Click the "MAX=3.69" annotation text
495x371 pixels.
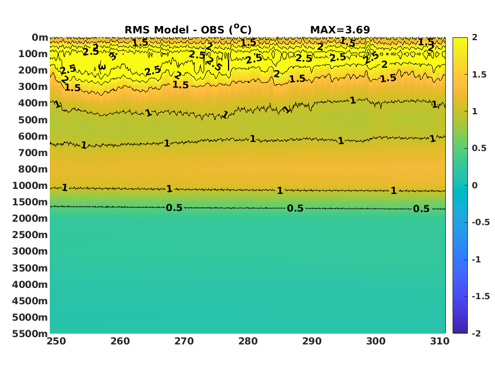340,29
